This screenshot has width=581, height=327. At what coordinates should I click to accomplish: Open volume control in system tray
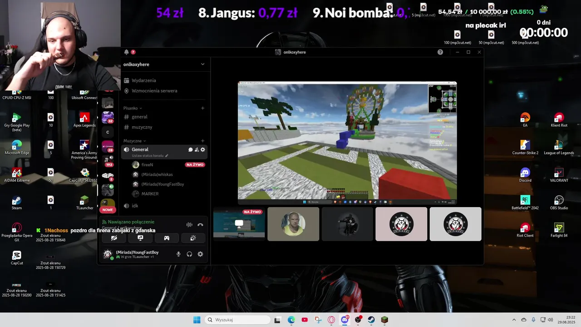pos(550,320)
